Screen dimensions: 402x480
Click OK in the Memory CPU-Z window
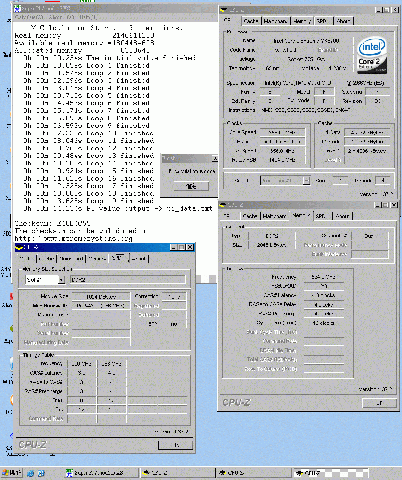click(379, 403)
